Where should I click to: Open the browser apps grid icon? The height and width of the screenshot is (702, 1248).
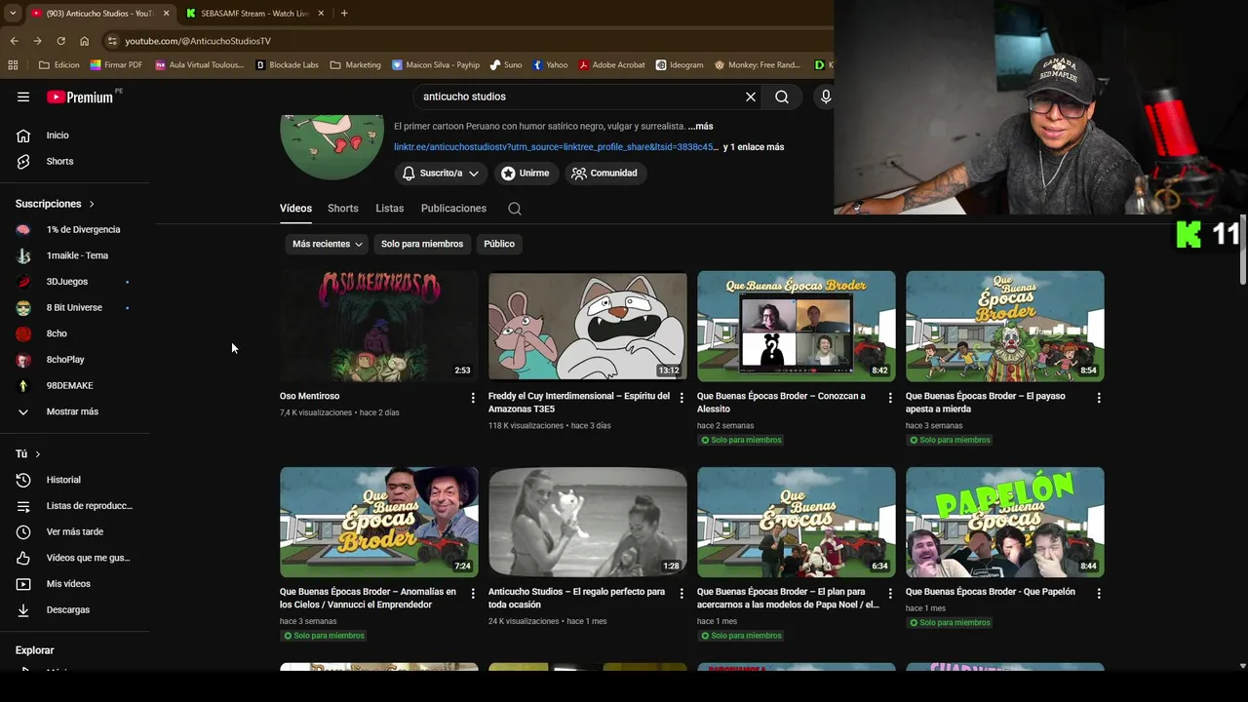(x=13, y=65)
